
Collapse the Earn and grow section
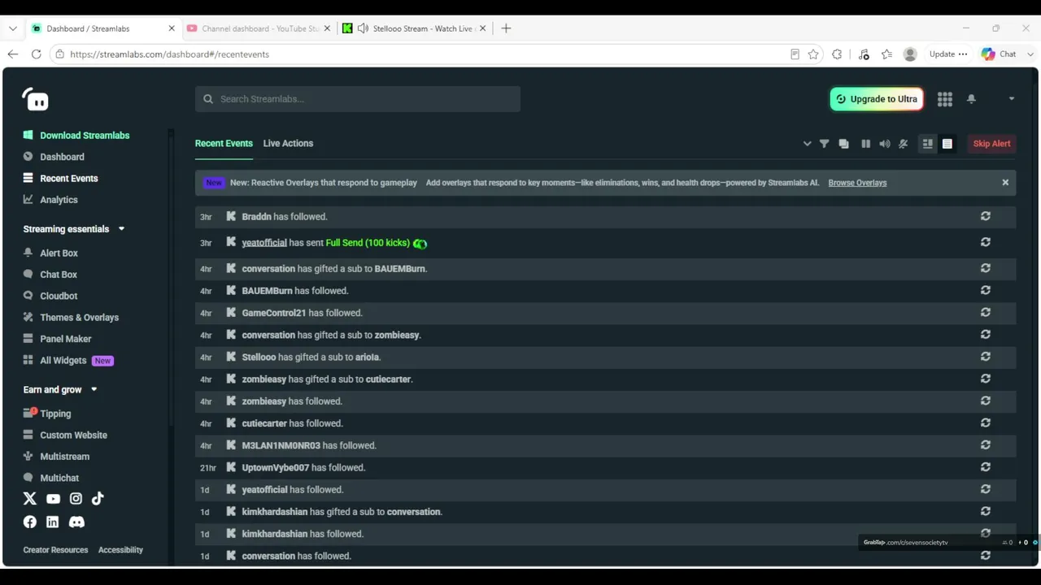[x=94, y=390]
